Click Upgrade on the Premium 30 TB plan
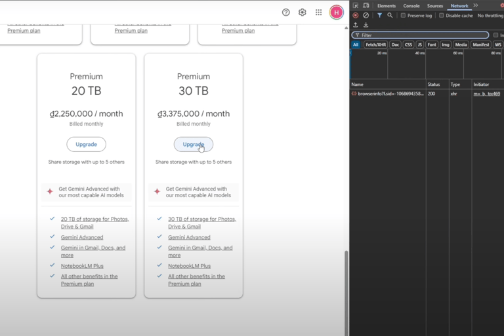This screenshot has height=336, width=504. 193,144
